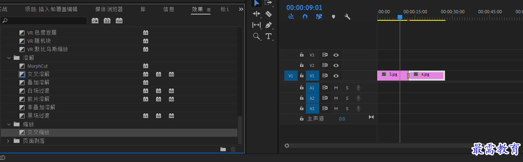Select the Type text tool
Viewport: 523px width, 162px height.
point(269,36)
